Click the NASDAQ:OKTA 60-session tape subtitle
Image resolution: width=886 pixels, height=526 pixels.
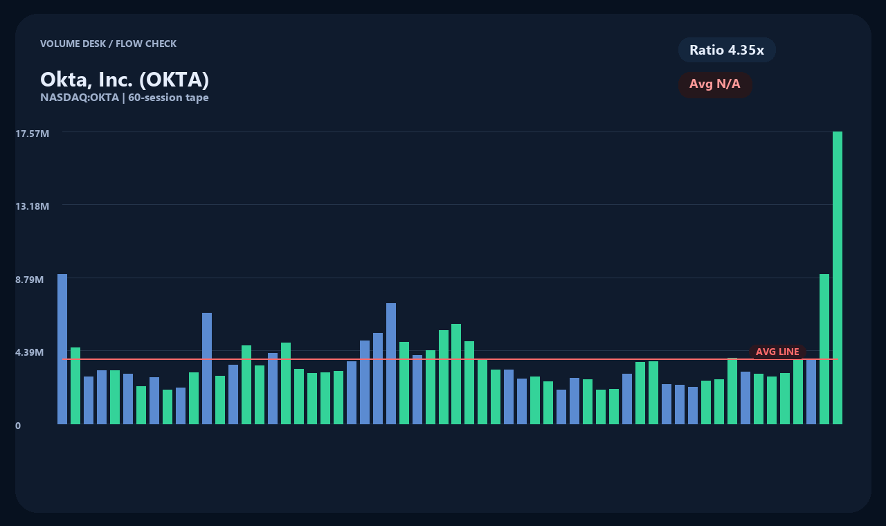click(x=125, y=98)
